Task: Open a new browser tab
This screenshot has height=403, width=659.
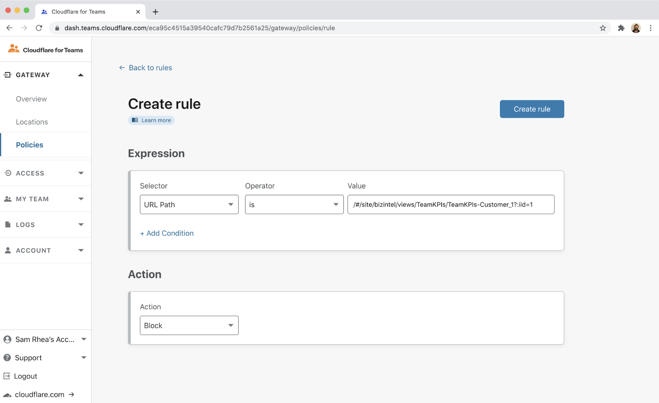Action: coord(155,12)
